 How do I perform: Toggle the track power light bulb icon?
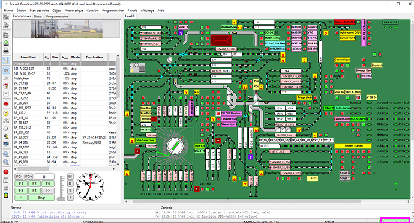(6, 60)
